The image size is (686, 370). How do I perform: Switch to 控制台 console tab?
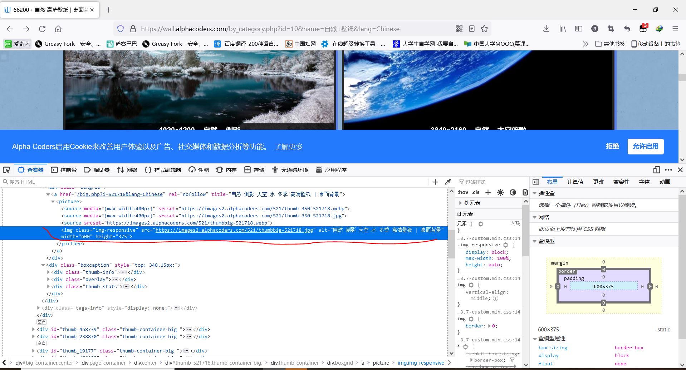coord(64,170)
